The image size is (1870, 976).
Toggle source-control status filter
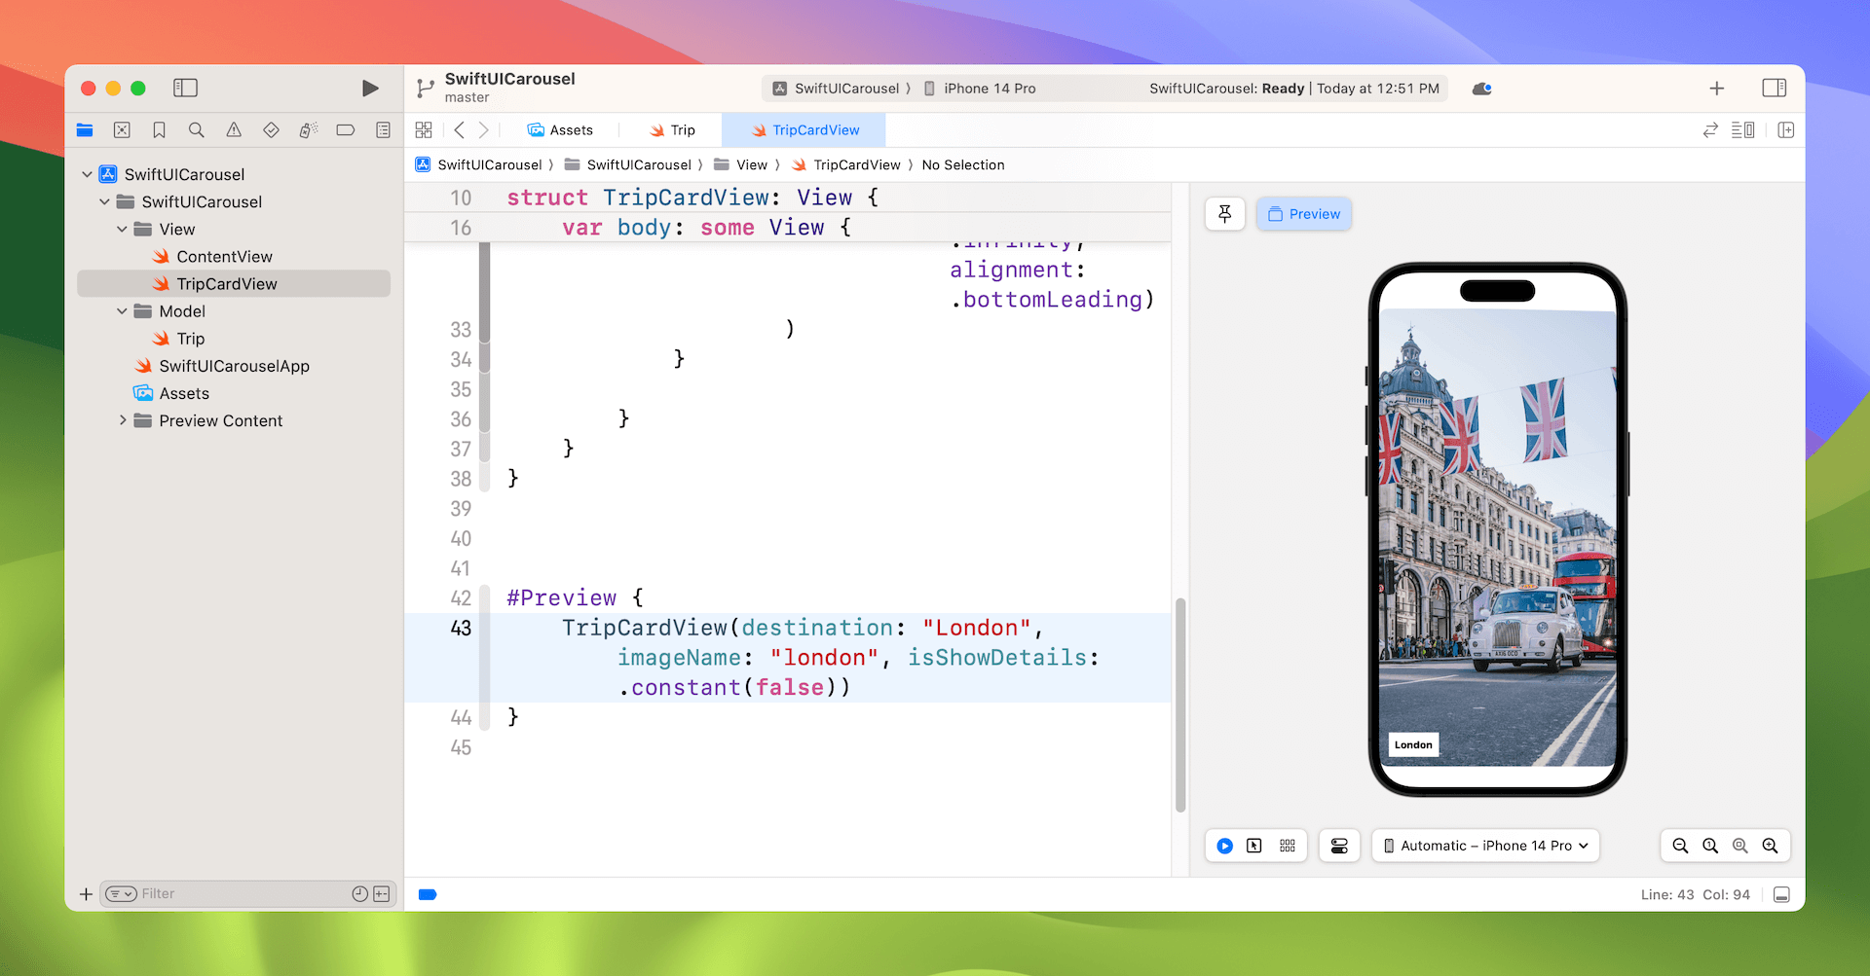tap(382, 894)
